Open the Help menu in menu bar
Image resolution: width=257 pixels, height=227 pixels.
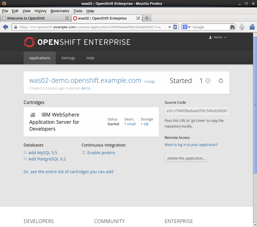[90, 11]
